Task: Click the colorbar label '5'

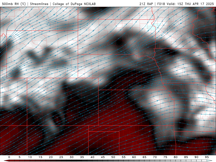Action: (19, 157)
